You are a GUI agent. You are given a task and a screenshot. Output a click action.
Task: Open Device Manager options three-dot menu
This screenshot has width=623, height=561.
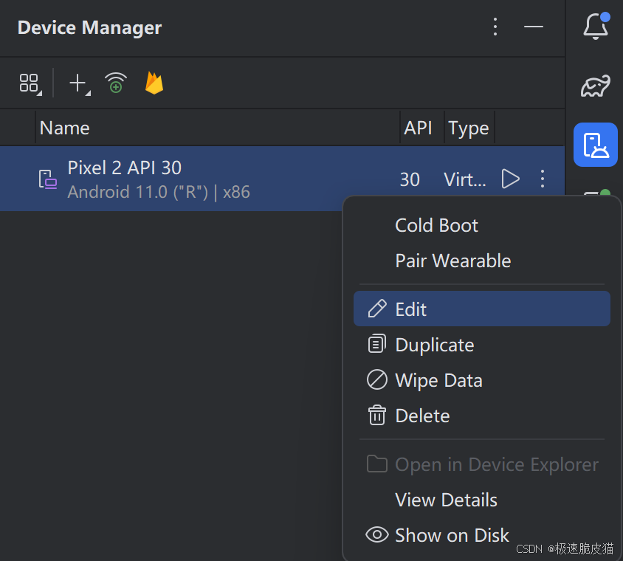pos(495,27)
